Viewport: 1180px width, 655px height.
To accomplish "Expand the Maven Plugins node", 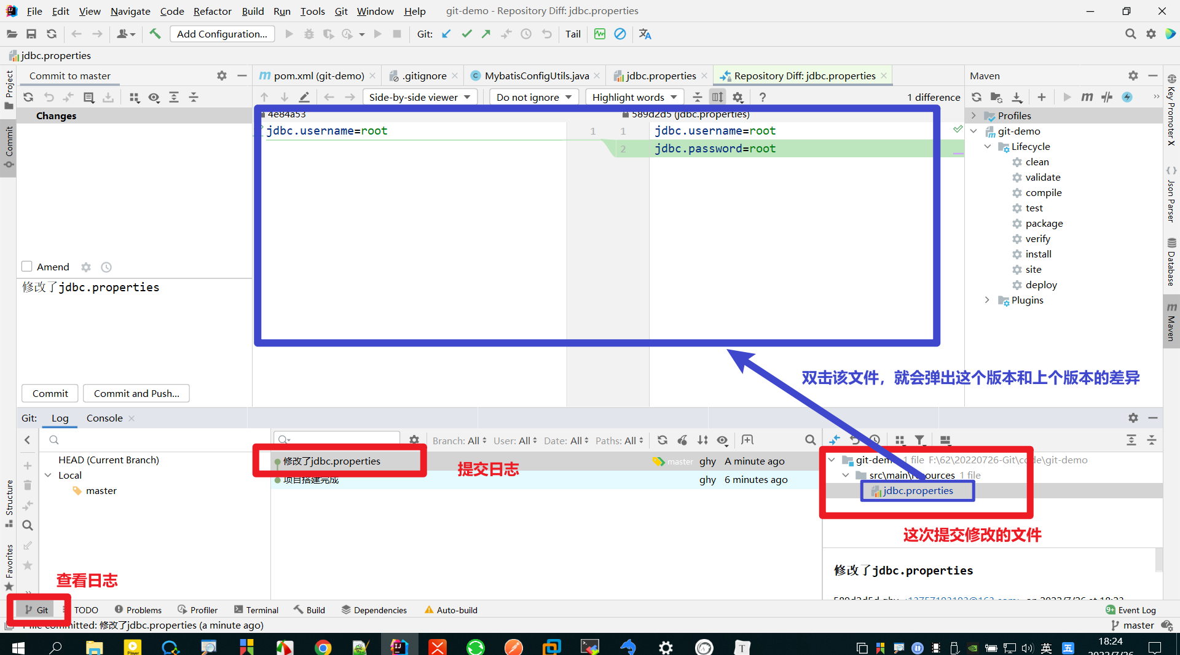I will click(987, 300).
